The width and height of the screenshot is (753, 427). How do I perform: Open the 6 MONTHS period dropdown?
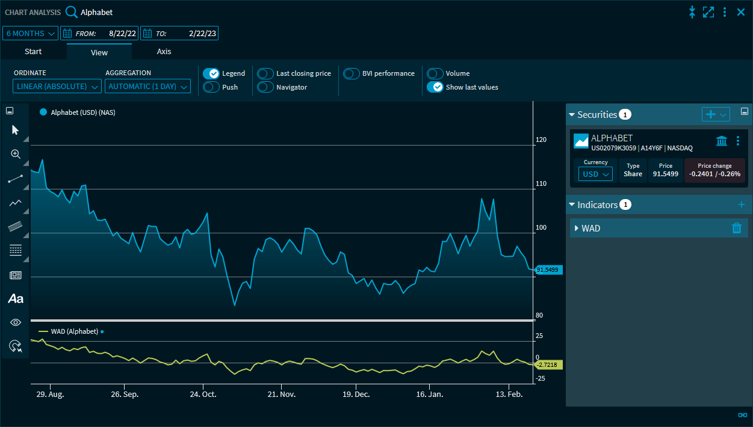click(x=31, y=33)
